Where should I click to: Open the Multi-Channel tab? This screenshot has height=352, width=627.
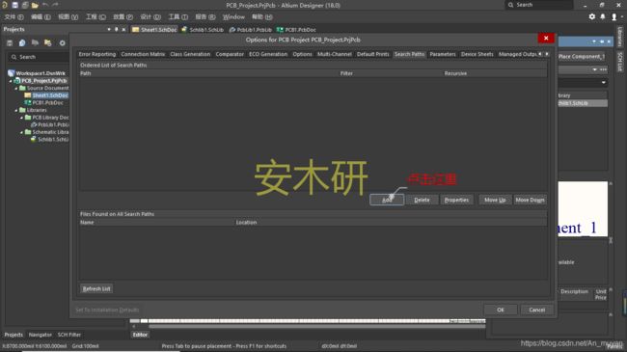[335, 54]
